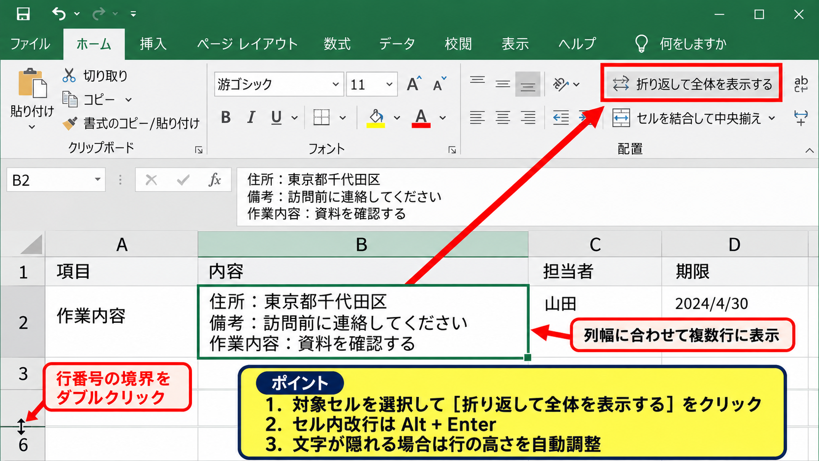Open the ファイル tab

coord(30,44)
